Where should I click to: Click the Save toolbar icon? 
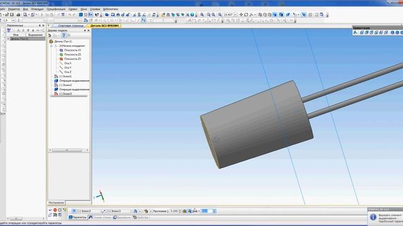pyautogui.click(x=12, y=14)
